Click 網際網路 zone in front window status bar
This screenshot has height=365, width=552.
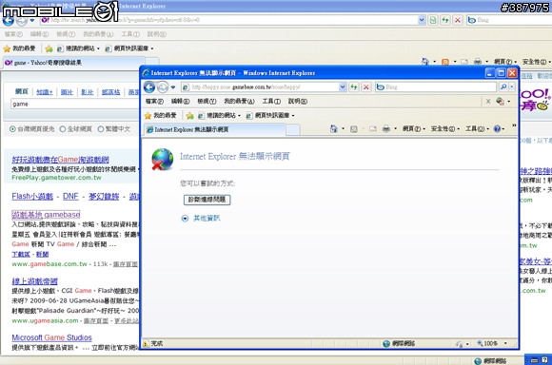tap(399, 343)
